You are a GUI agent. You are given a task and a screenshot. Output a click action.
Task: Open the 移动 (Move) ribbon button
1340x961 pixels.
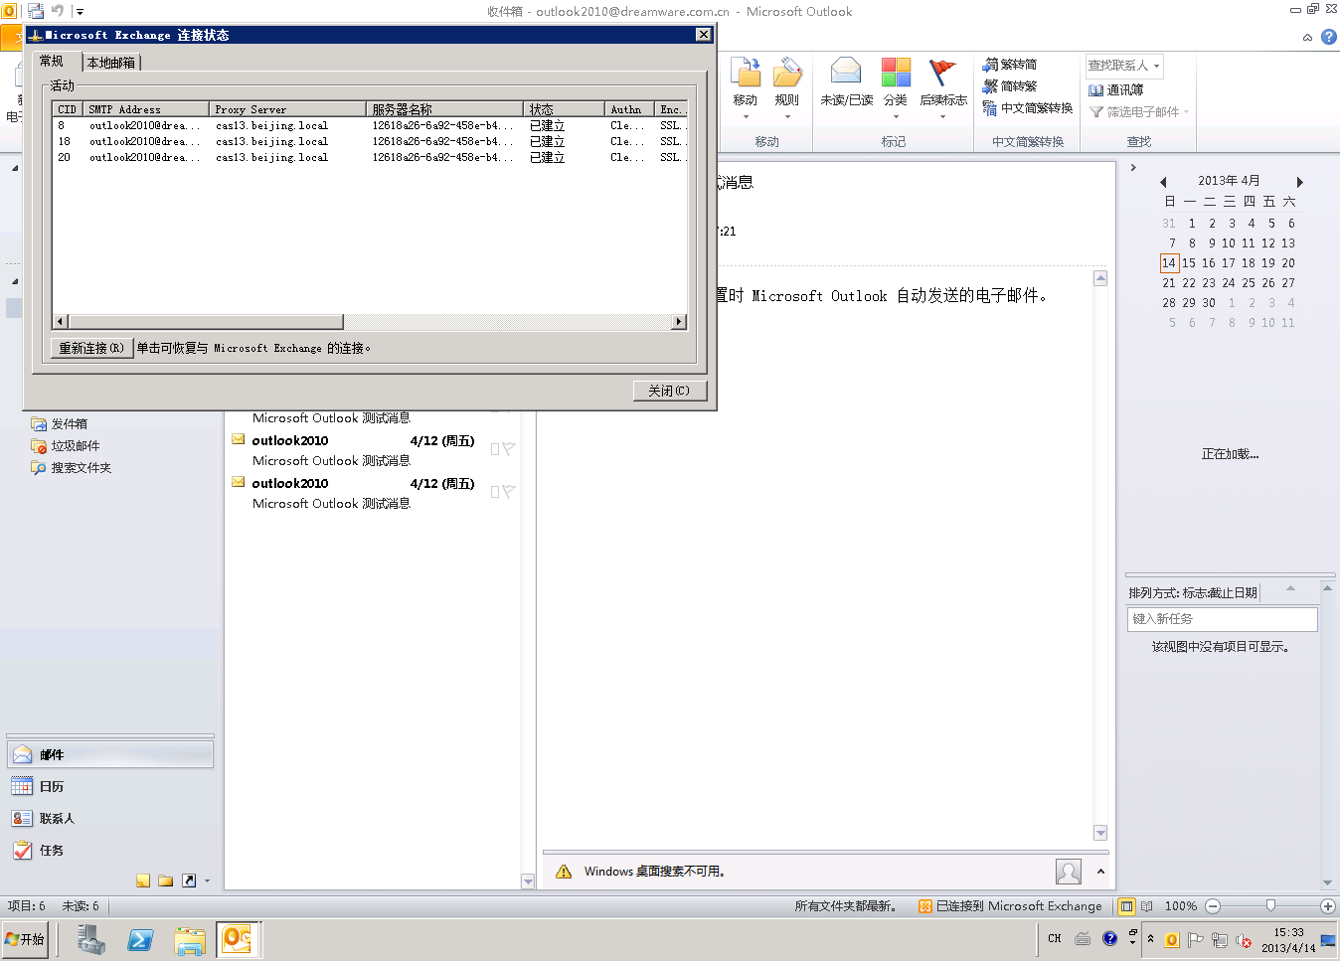[746, 87]
